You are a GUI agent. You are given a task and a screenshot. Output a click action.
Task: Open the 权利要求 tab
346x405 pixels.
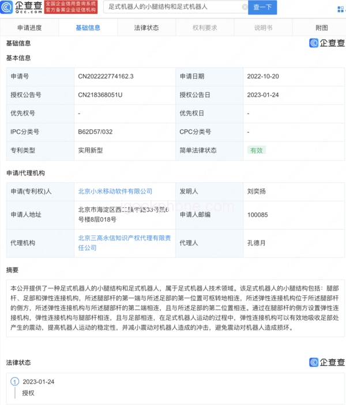204,28
